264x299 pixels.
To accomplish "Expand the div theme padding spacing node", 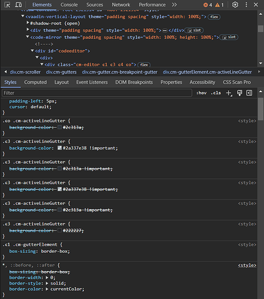I will click(x=28, y=30).
